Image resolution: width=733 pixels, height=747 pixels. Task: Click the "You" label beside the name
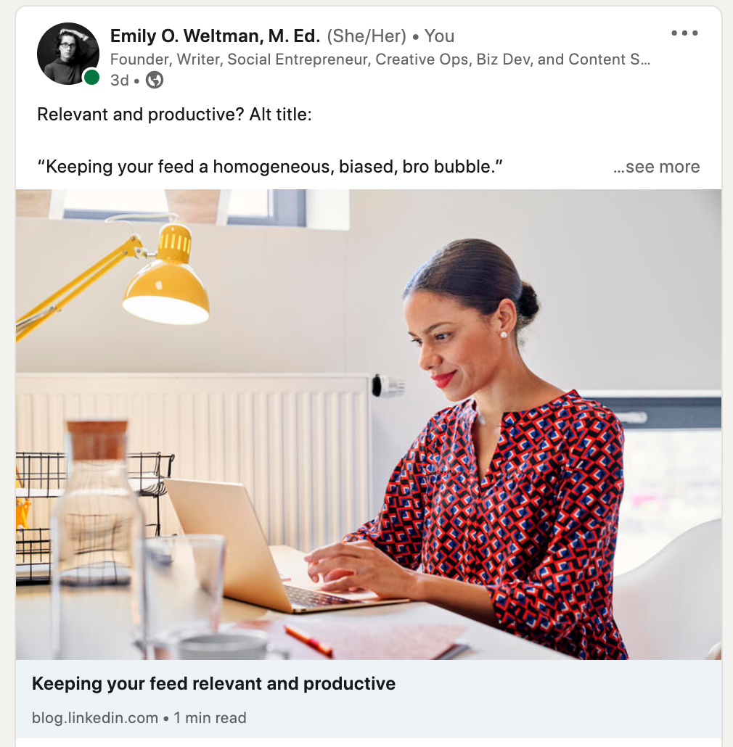(x=439, y=36)
